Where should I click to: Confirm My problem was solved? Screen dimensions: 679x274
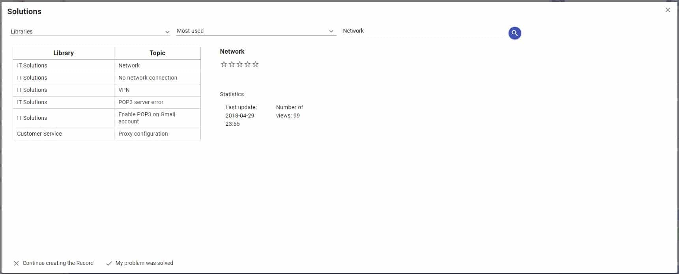140,263
